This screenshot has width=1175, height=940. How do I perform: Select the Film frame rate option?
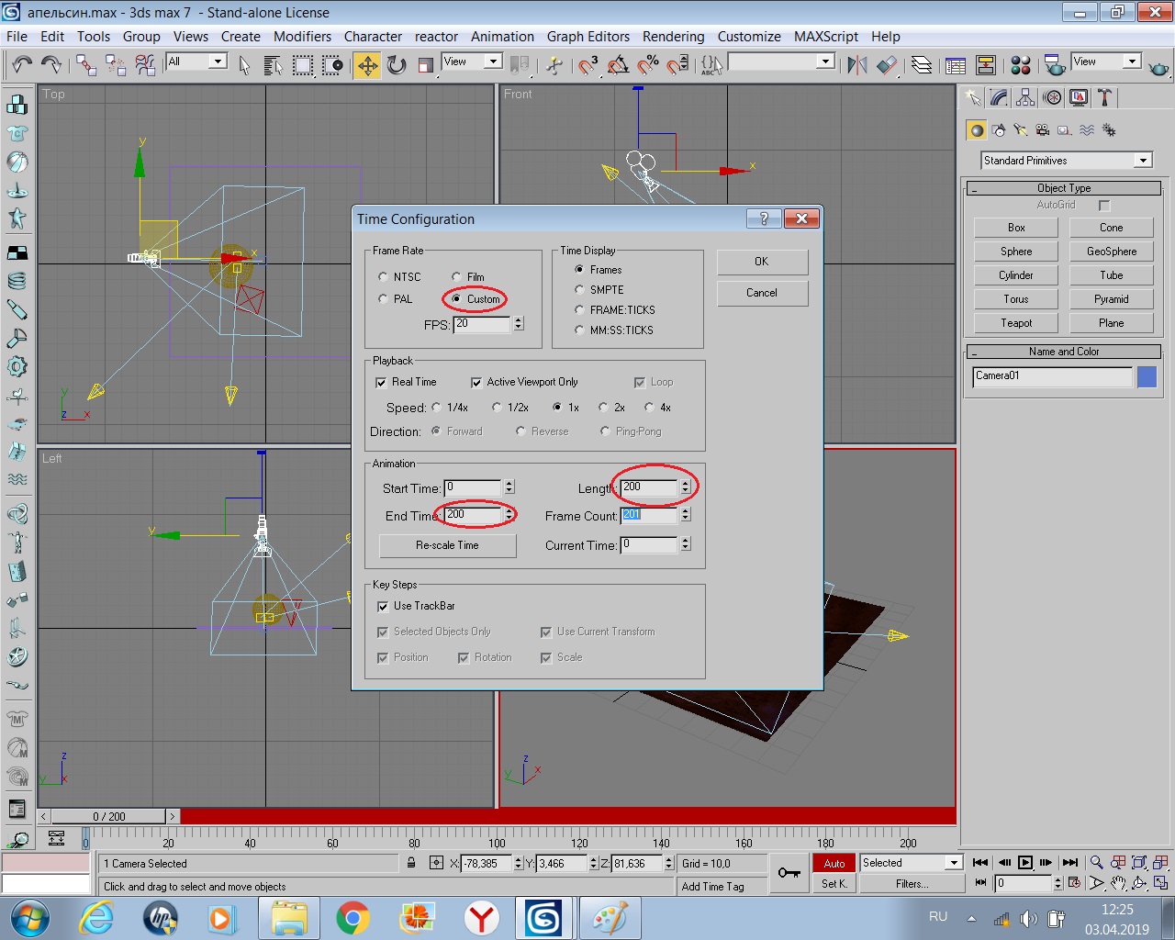click(x=456, y=276)
